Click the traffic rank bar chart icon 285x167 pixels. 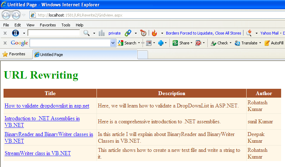[101, 33]
